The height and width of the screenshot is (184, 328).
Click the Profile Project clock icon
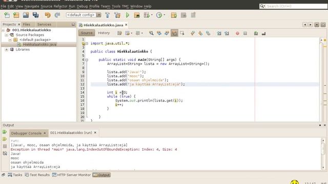coord(159,15)
